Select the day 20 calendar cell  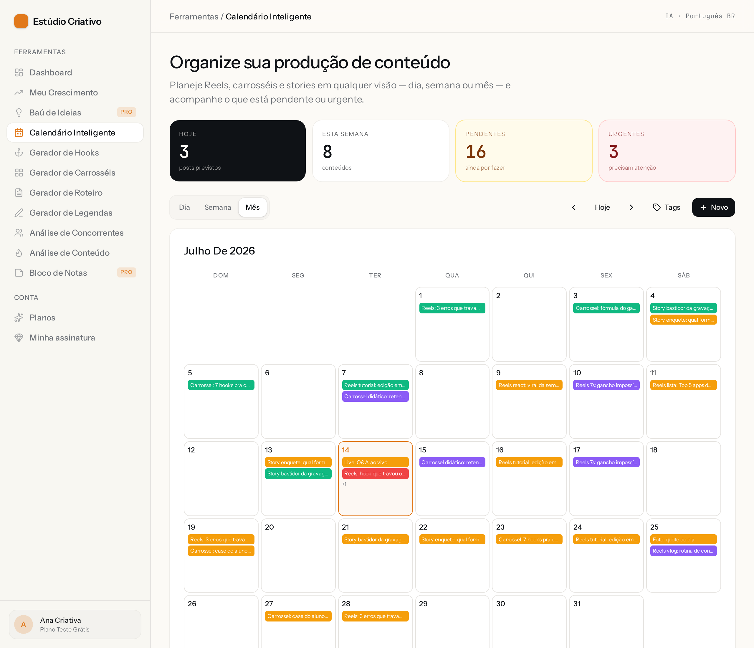click(x=298, y=556)
